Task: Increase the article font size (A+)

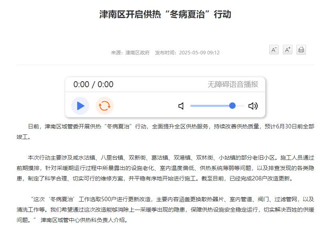Action: tap(288, 50)
